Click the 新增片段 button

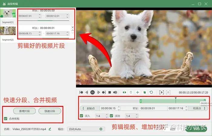click(x=25, y=111)
